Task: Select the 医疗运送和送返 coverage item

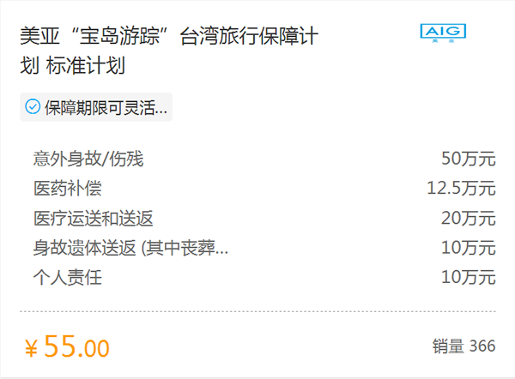Action: point(94,219)
